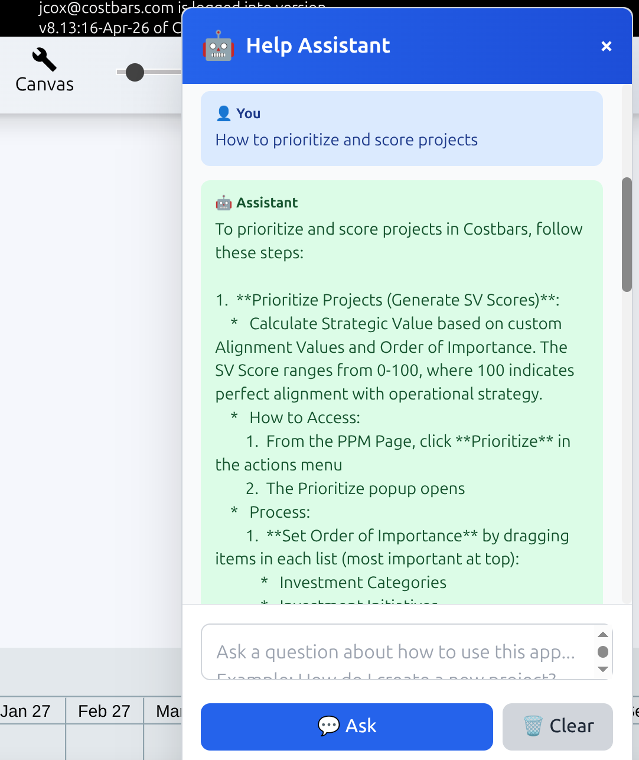The image size is (639, 760).
Task: Click the zoom slider handle
Action: (135, 72)
